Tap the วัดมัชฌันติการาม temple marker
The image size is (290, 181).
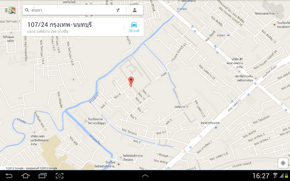coord(121,158)
